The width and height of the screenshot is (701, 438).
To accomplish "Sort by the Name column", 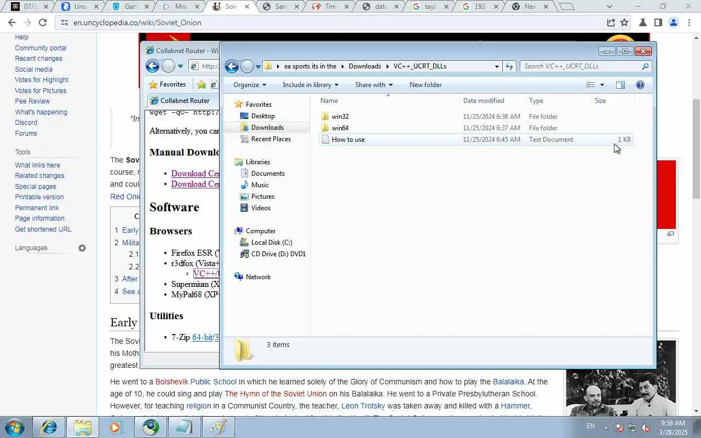I will pos(329,101).
